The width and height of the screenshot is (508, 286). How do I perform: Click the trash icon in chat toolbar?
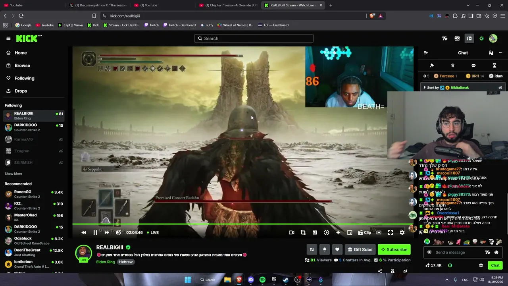(452, 66)
